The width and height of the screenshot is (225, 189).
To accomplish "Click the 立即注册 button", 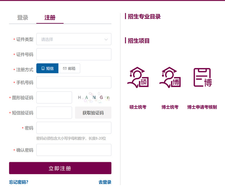I will click(x=60, y=168).
